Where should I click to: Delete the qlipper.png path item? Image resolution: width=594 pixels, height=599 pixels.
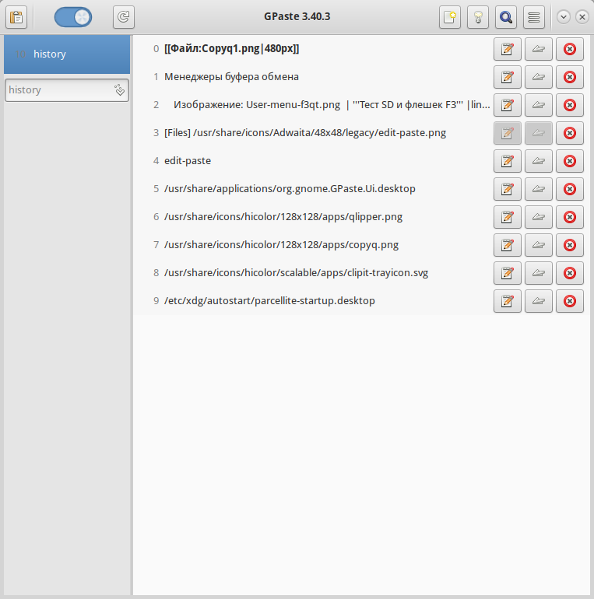[570, 217]
